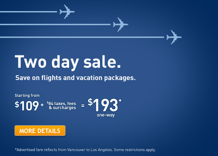
Task: Click the bottom airplane icon
Action: pos(174,37)
